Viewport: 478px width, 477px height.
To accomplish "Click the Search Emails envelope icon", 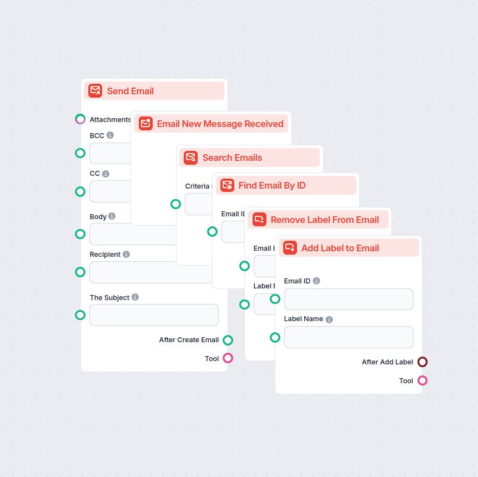I will pos(190,158).
